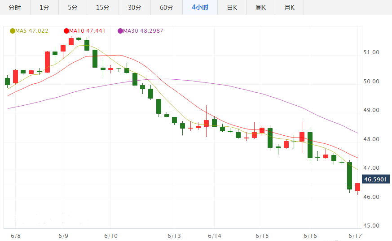392x241 pixels.
Task: Select the MA10 47.441 legend label
Action: pyautogui.click(x=87, y=31)
